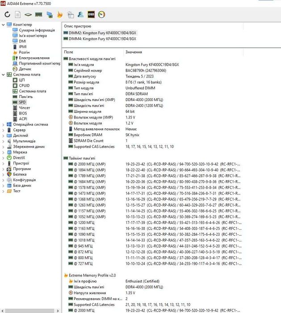Screen dimensions: 281x313
Task: Expand the Операційна система node
Action: (3, 125)
